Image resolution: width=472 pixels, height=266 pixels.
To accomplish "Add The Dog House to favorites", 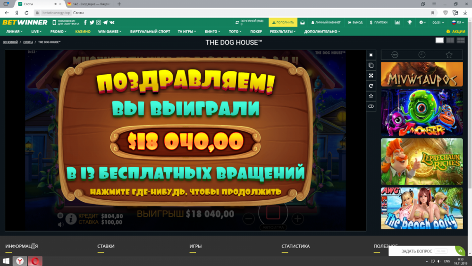I will point(371,96).
